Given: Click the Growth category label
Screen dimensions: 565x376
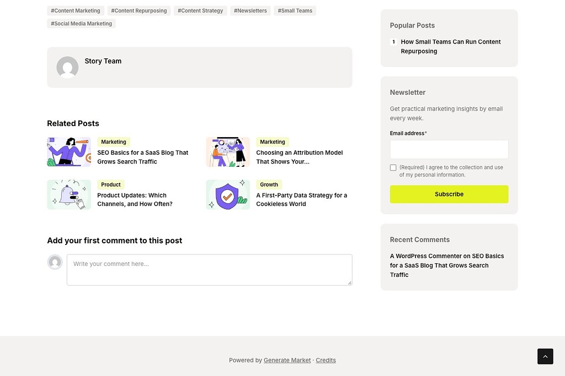Looking at the screenshot, I should coord(269,185).
